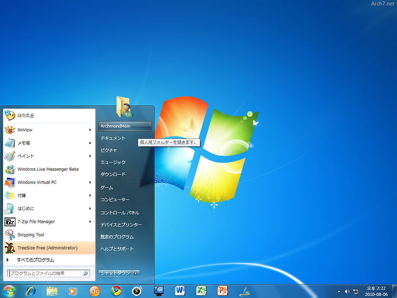
Task: Launch PowerPoint from the taskbar
Action: tap(222, 291)
